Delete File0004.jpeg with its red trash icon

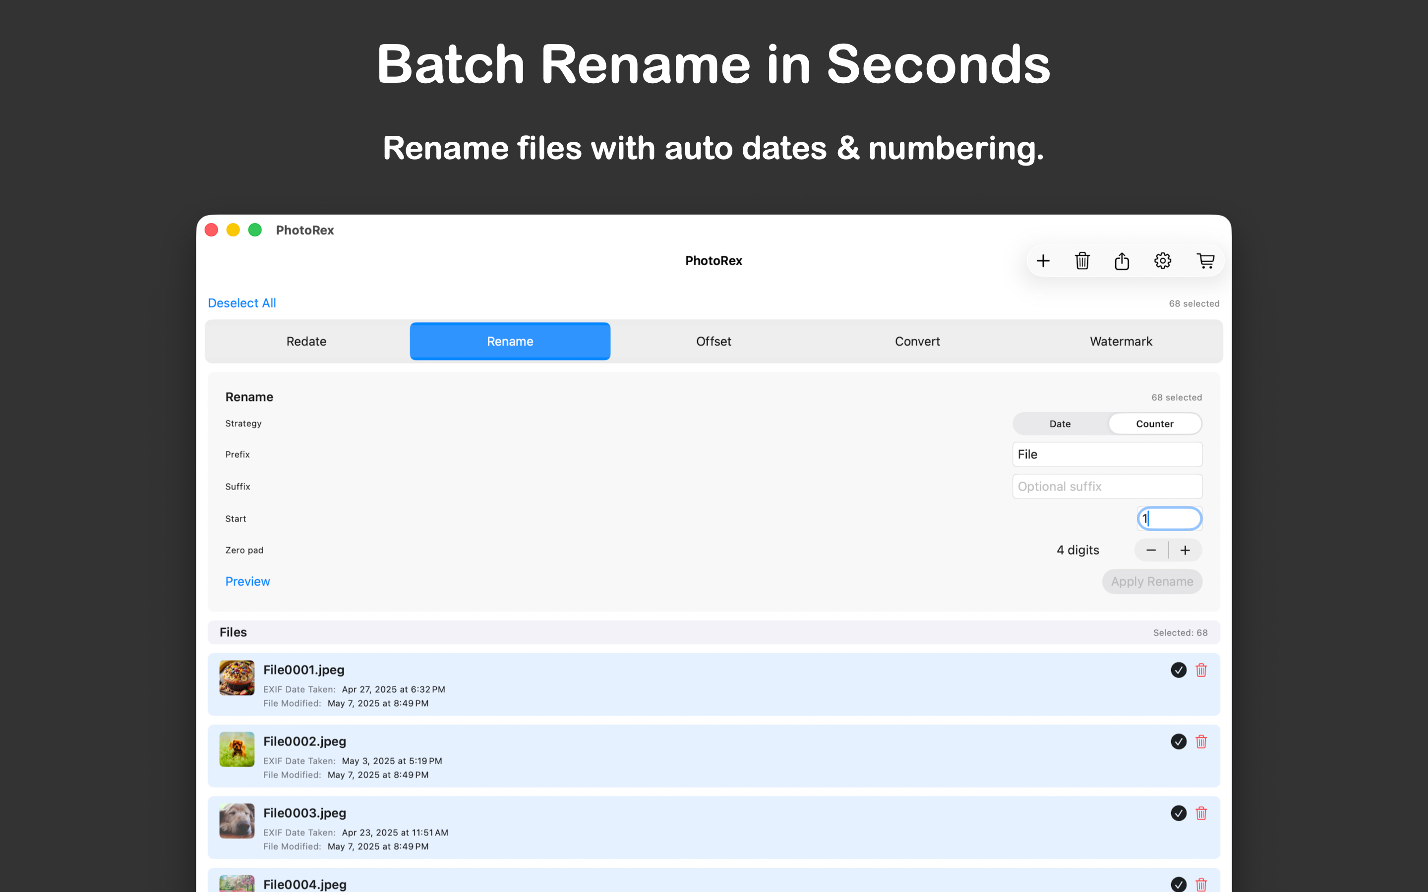tap(1201, 885)
